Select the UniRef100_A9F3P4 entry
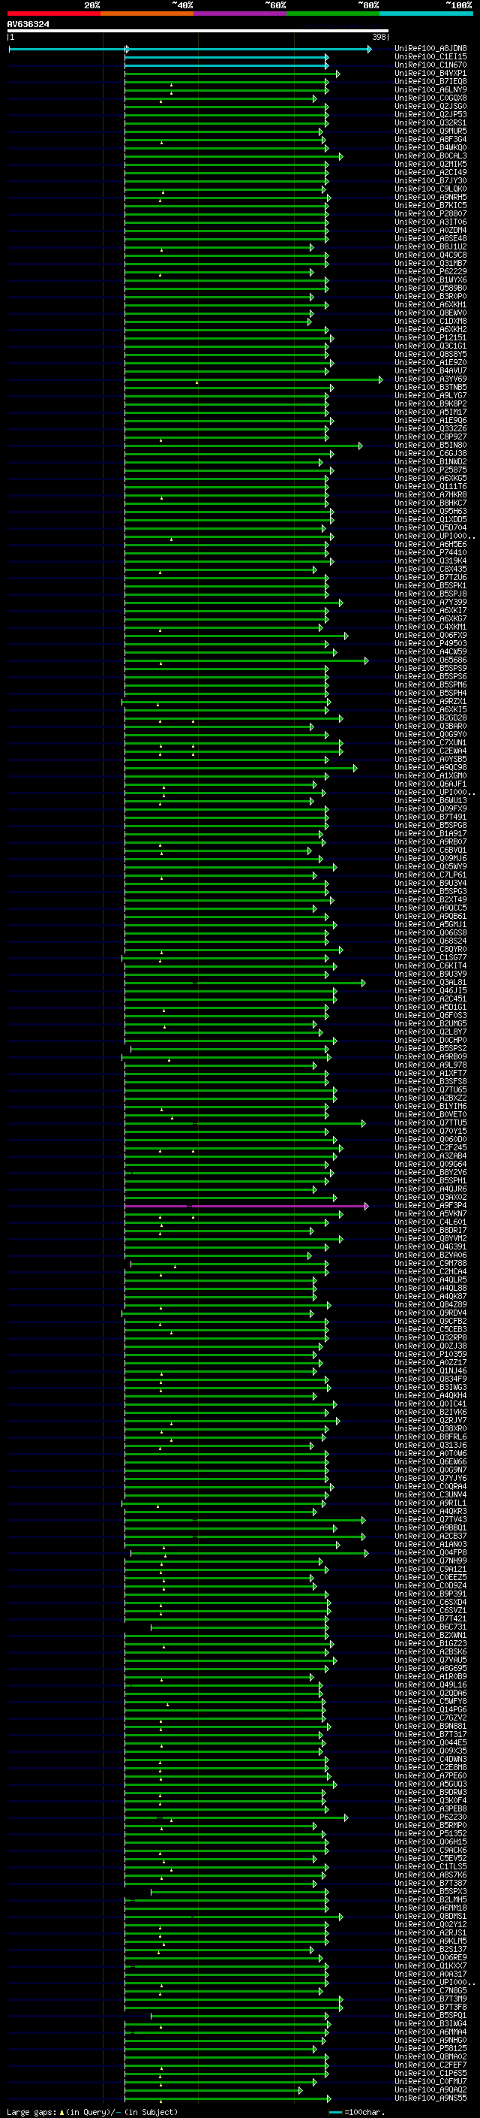Screen dimensions: 480x2118 (430, 1206)
